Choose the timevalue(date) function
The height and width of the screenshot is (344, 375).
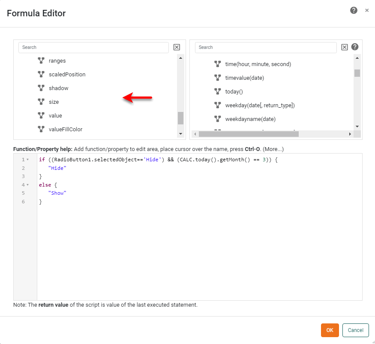244,78
